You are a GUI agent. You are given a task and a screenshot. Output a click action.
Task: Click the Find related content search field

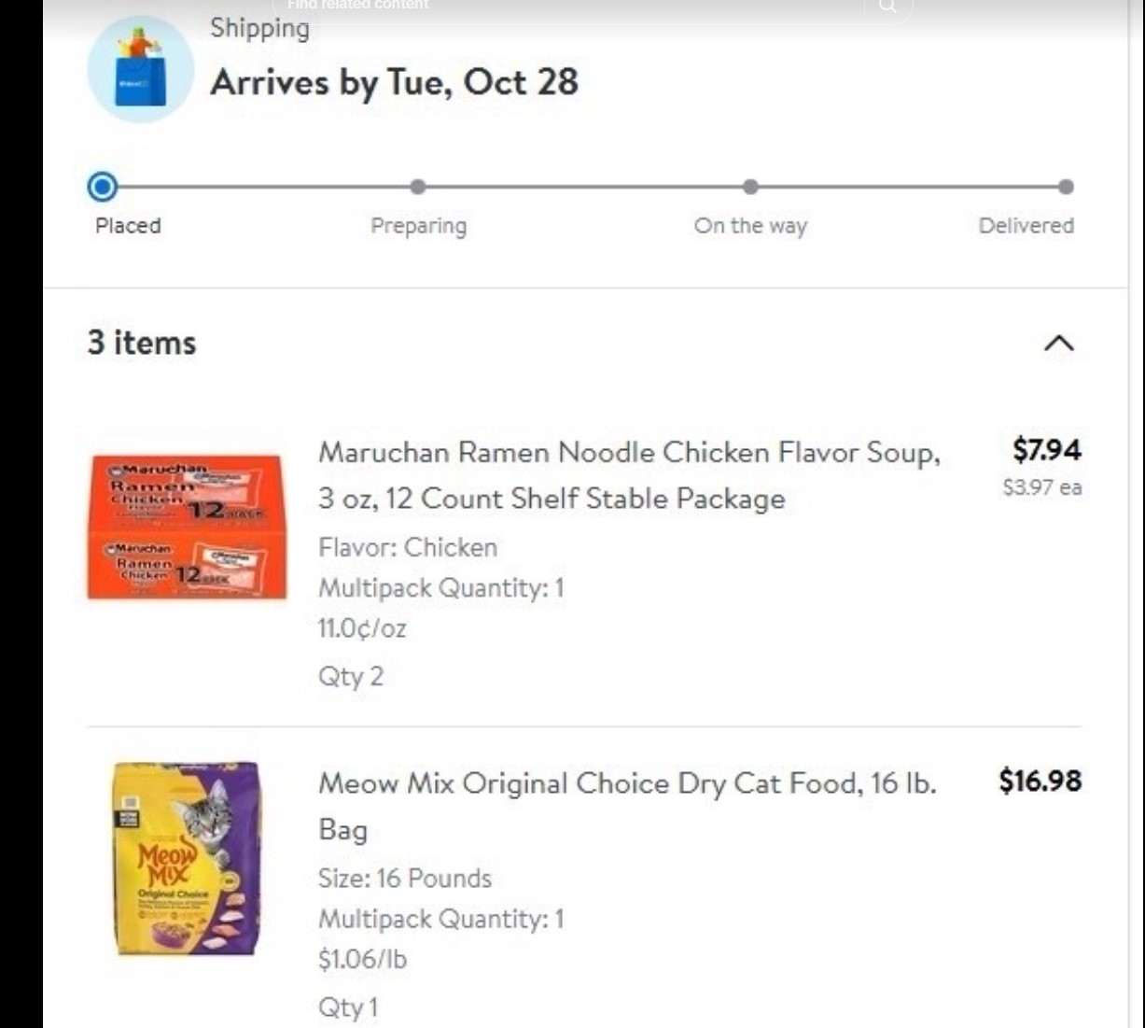coord(560,6)
